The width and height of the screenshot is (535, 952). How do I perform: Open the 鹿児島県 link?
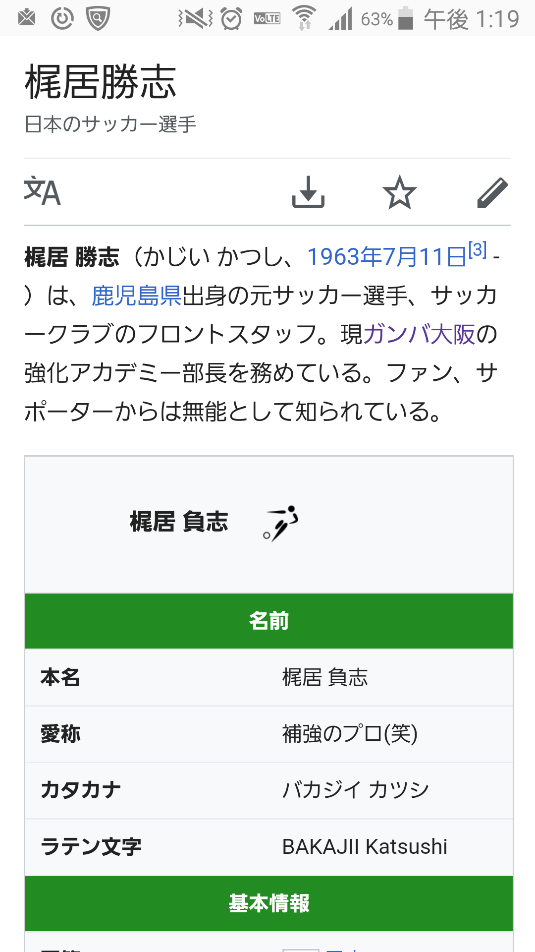pos(137,296)
